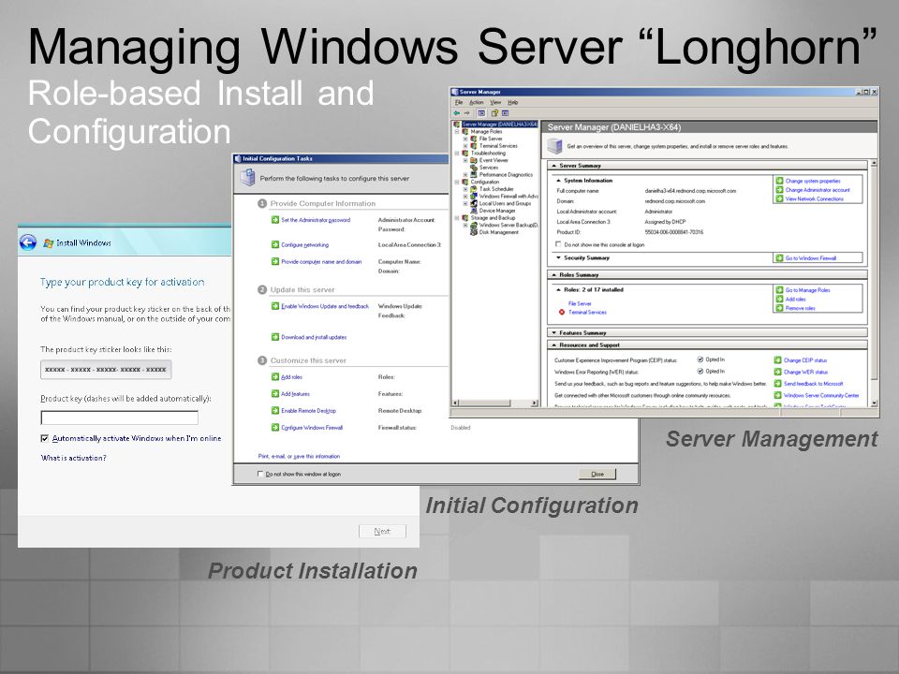Image resolution: width=899 pixels, height=674 pixels.
Task: Collapse the System Information subsection
Action: pyautogui.click(x=559, y=181)
